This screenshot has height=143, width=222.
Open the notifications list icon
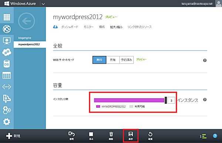coord(203,136)
